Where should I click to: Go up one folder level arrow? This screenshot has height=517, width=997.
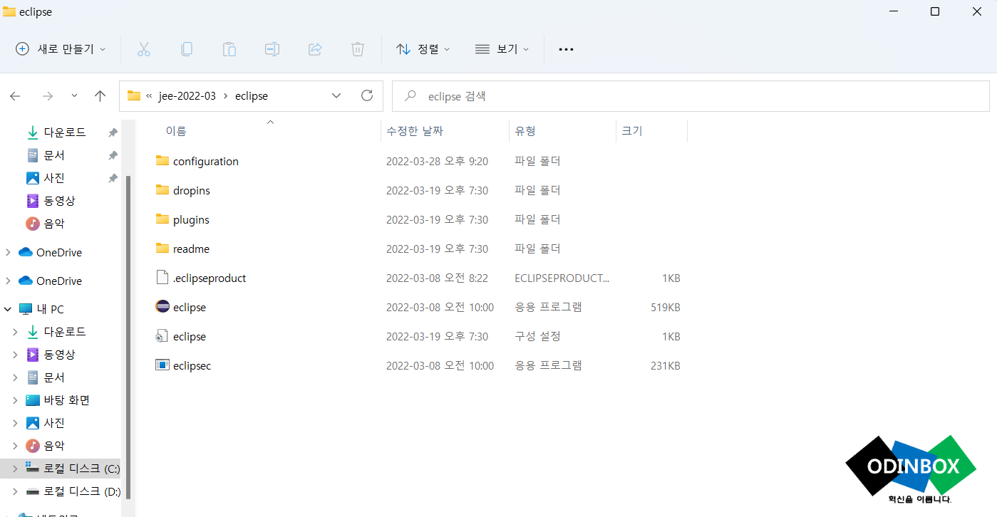pyautogui.click(x=100, y=96)
